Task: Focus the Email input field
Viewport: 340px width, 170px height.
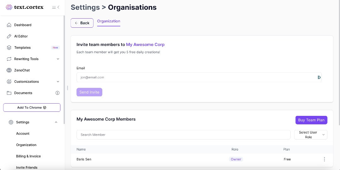Action: point(199,77)
